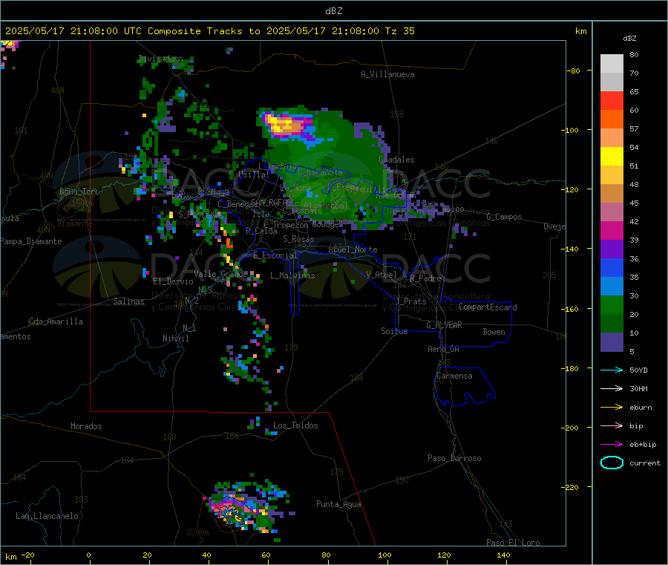Click the El_Desvio place label

(174, 281)
